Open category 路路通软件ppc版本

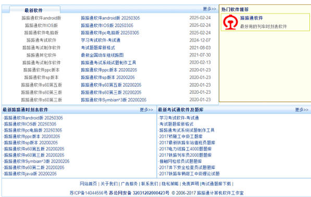click(x=41, y=70)
